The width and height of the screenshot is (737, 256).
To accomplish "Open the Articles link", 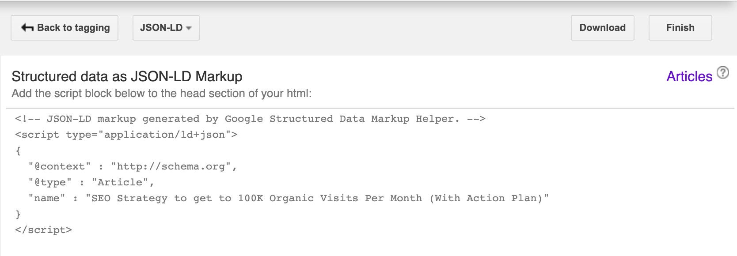I will click(x=689, y=76).
